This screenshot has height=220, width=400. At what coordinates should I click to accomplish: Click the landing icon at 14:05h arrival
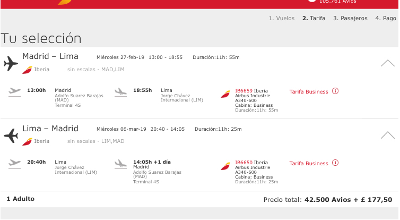[121, 163]
